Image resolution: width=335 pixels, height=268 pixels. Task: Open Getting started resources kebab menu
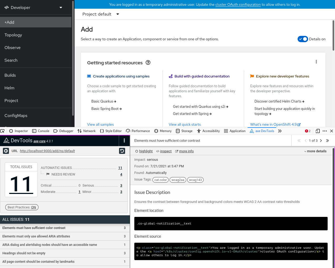(316, 62)
